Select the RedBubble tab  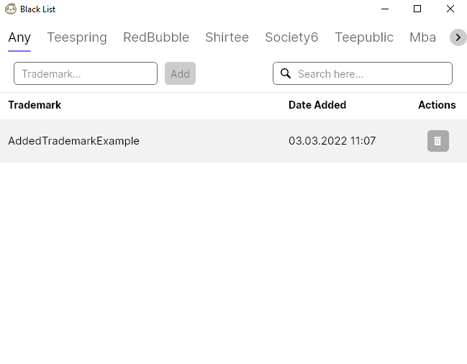click(156, 37)
